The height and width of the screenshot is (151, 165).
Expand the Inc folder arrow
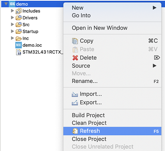coord(12,38)
